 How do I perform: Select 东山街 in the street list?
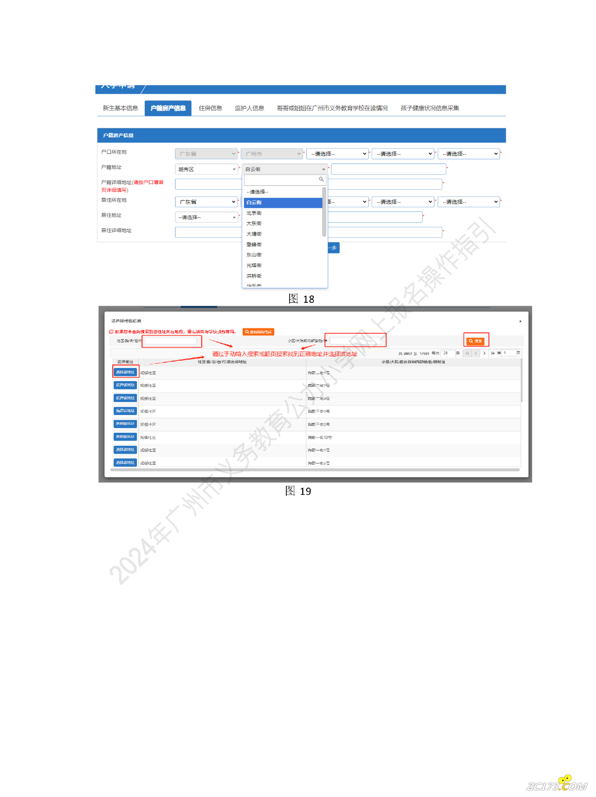(x=283, y=255)
